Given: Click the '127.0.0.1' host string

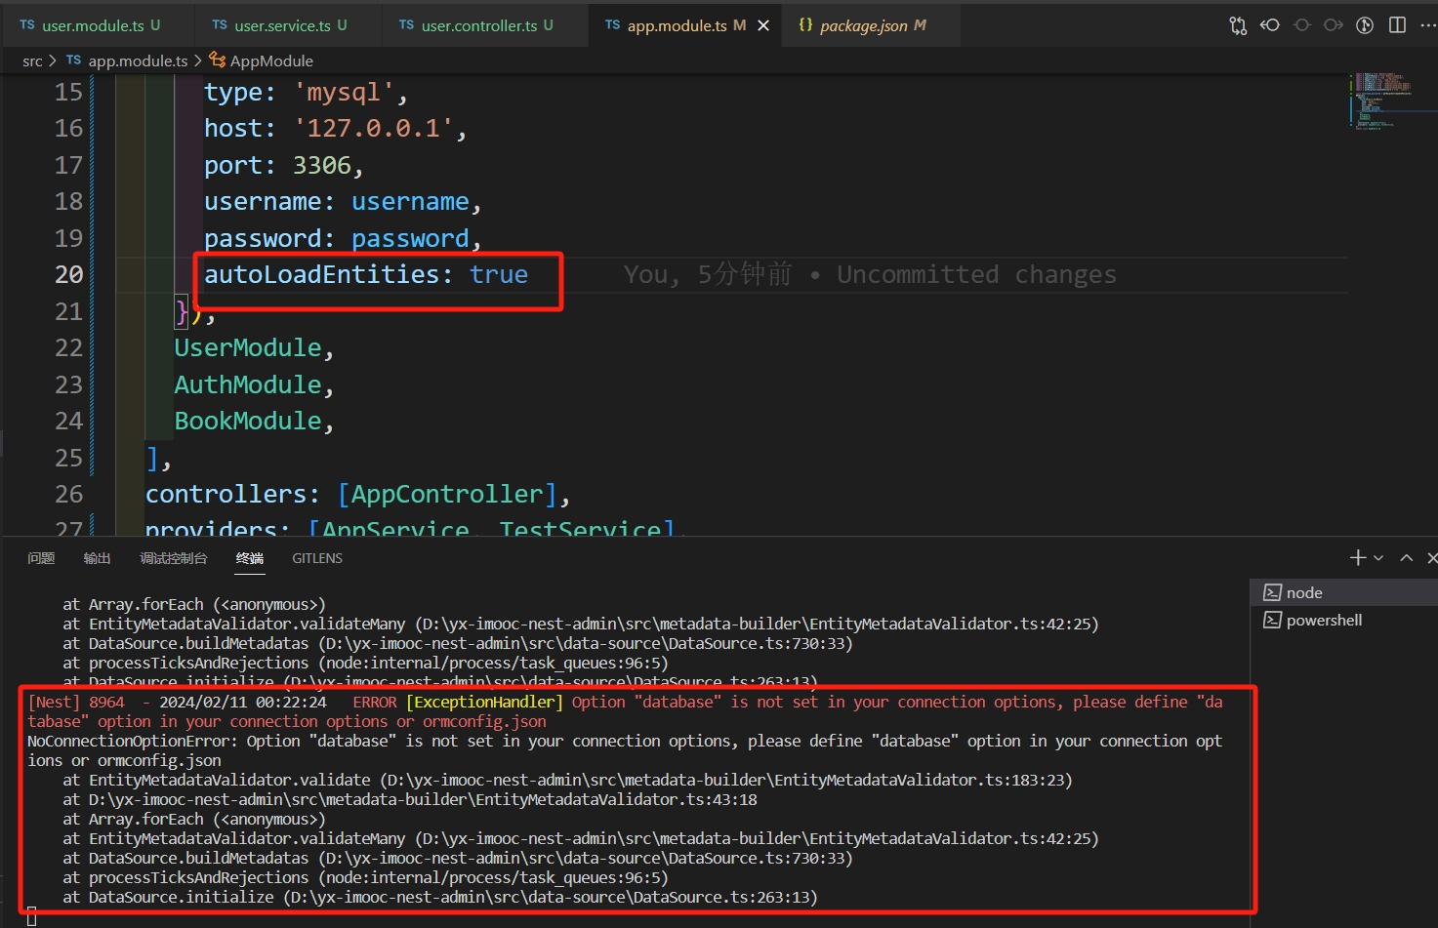Looking at the screenshot, I should [374, 128].
